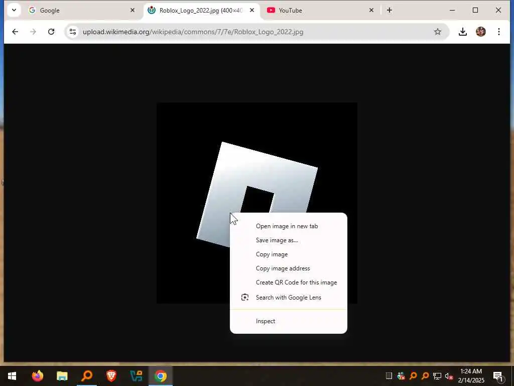Viewport: 514px width, 386px height.
Task: Click the forward navigation arrow
Action: [x=33, y=32]
